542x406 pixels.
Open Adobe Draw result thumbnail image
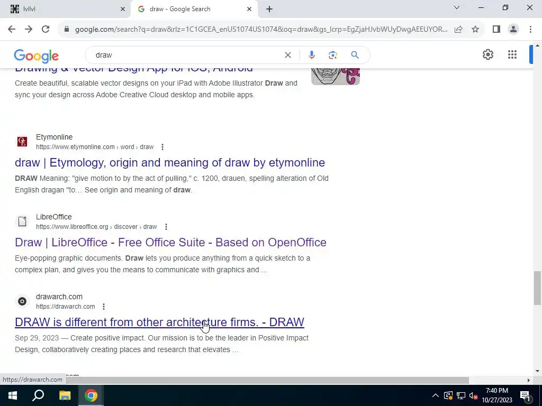tap(335, 76)
